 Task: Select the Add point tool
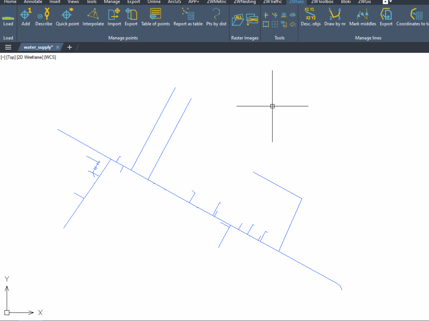pyautogui.click(x=26, y=17)
